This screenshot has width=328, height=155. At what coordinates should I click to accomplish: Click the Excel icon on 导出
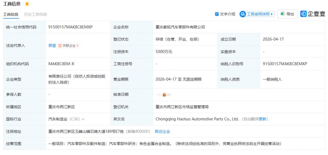[x=283, y=14]
